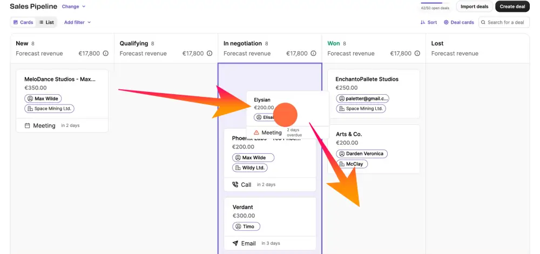540x254 pixels.
Task: Open the Change pipeline dropdown
Action: [x=73, y=6]
